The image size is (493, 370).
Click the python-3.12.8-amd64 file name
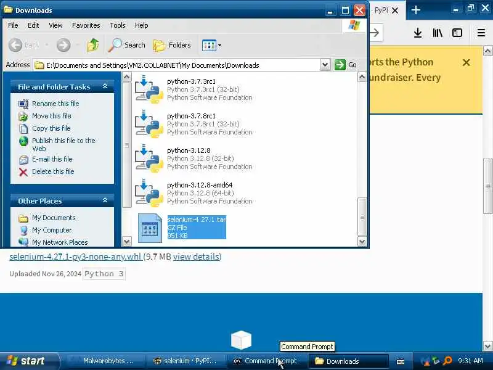[x=200, y=185]
